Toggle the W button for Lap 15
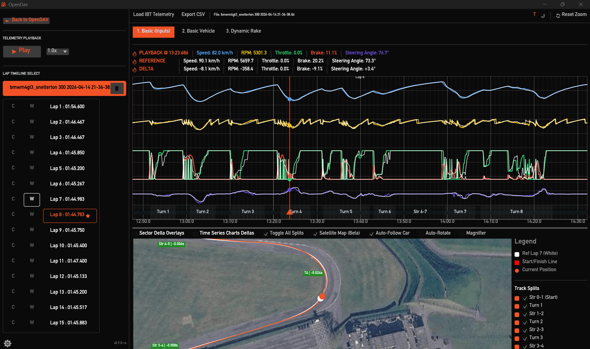The height and width of the screenshot is (349, 590). (x=32, y=323)
